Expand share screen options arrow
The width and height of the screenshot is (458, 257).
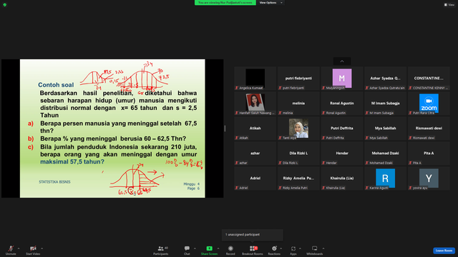218,248
